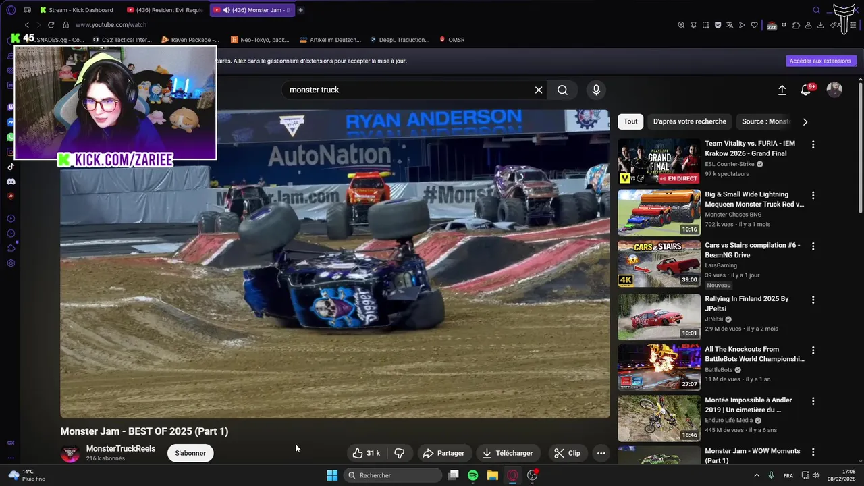The height and width of the screenshot is (486, 864).
Task: Open a new browser tab with plus
Action: [x=301, y=10]
